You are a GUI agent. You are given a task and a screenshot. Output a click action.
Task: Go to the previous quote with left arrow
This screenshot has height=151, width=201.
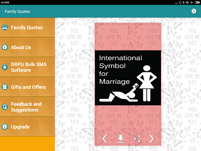(x=104, y=138)
